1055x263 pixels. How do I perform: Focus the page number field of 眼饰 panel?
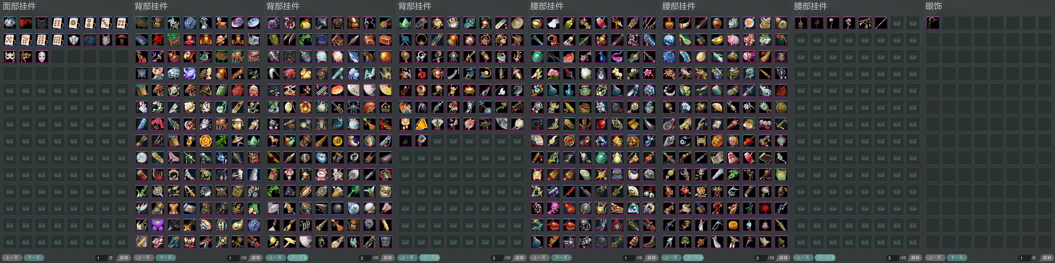pos(1024,258)
